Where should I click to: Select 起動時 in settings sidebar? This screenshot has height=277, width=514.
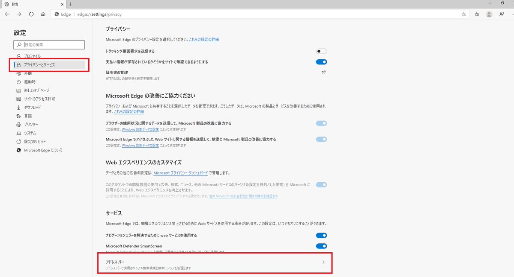[30, 82]
